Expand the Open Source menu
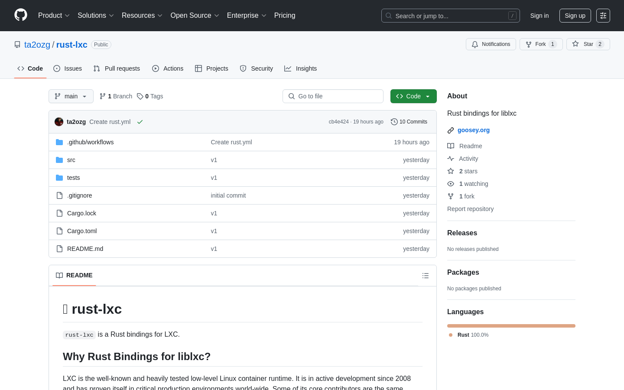The height and width of the screenshot is (390, 624). coord(195,16)
